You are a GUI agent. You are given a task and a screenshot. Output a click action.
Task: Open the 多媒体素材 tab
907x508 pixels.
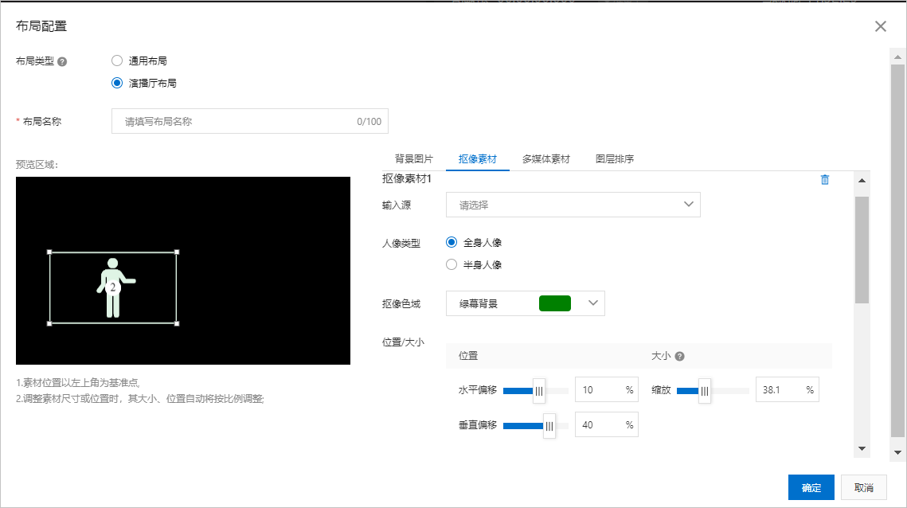[546, 159]
